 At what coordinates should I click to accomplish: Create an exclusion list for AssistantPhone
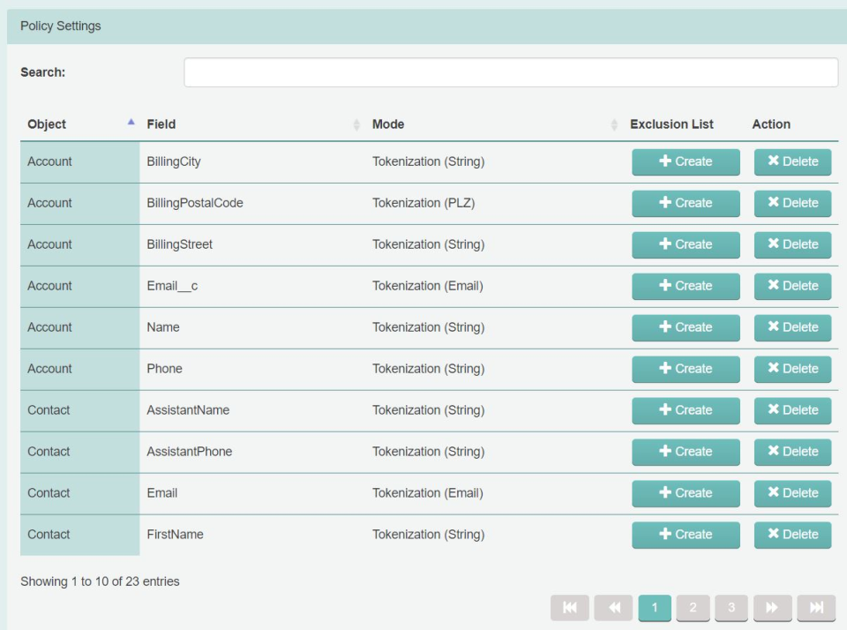coord(686,452)
